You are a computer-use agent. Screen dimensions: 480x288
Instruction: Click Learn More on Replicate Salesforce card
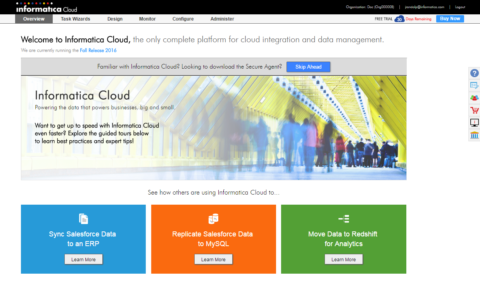(213, 259)
